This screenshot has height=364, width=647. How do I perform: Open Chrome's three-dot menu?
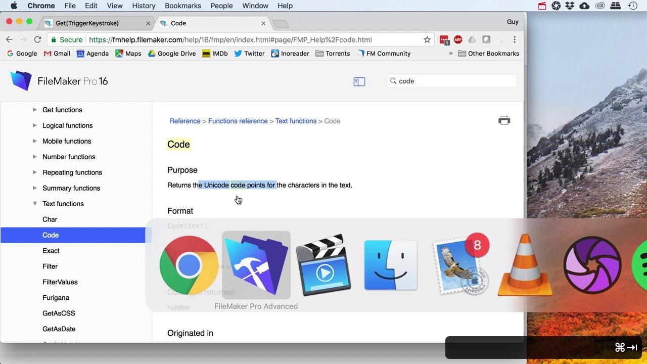[515, 39]
